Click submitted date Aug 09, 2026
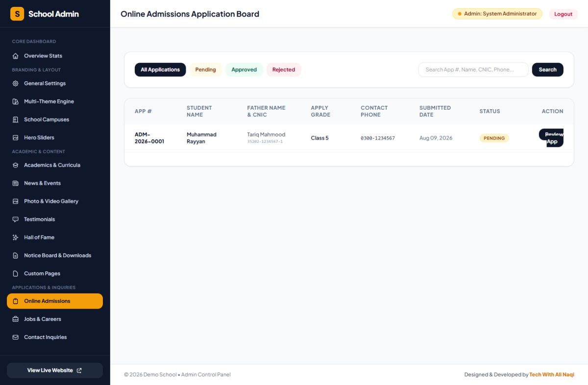This screenshot has height=385, width=588. pyautogui.click(x=436, y=138)
